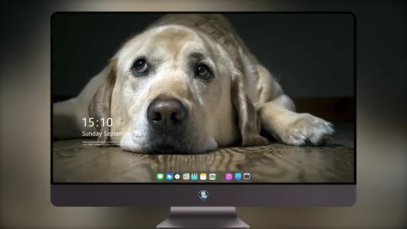407x229 pixels.
Task: Launch the Weather app from dock
Action: [169, 177]
